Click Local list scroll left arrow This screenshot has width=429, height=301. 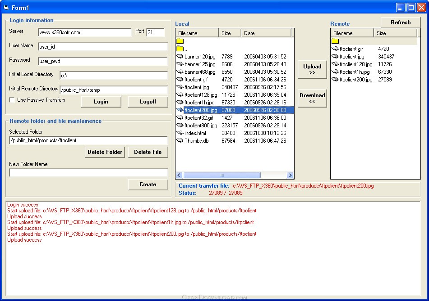tap(180, 175)
